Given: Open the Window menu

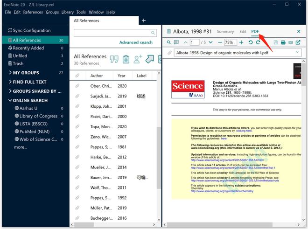Looking at the screenshot, I should coord(96,12).
